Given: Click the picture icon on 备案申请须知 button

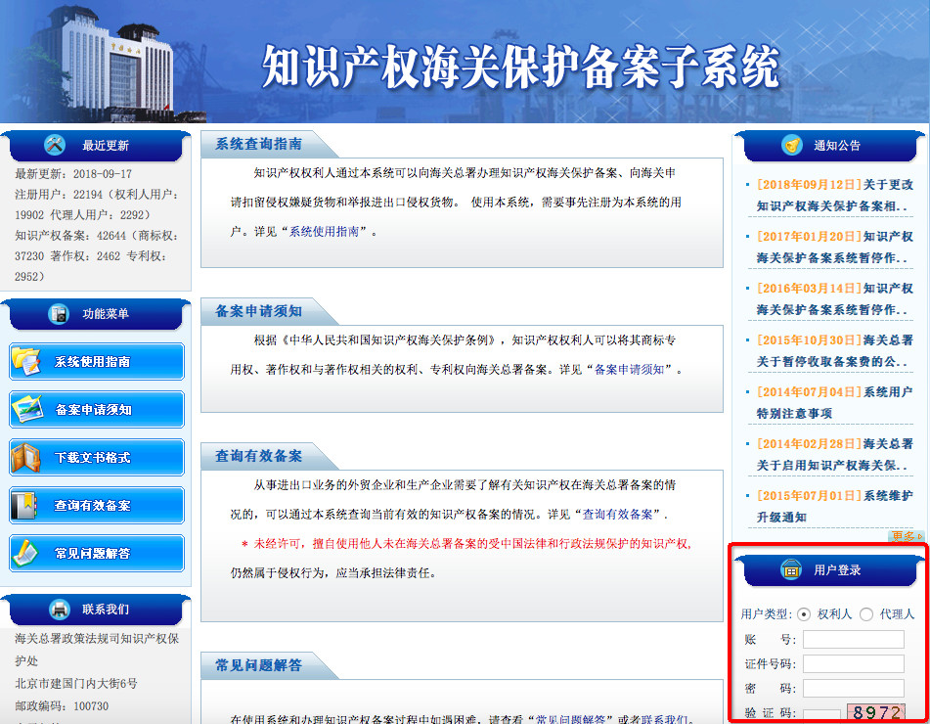Looking at the screenshot, I should coord(26,409).
